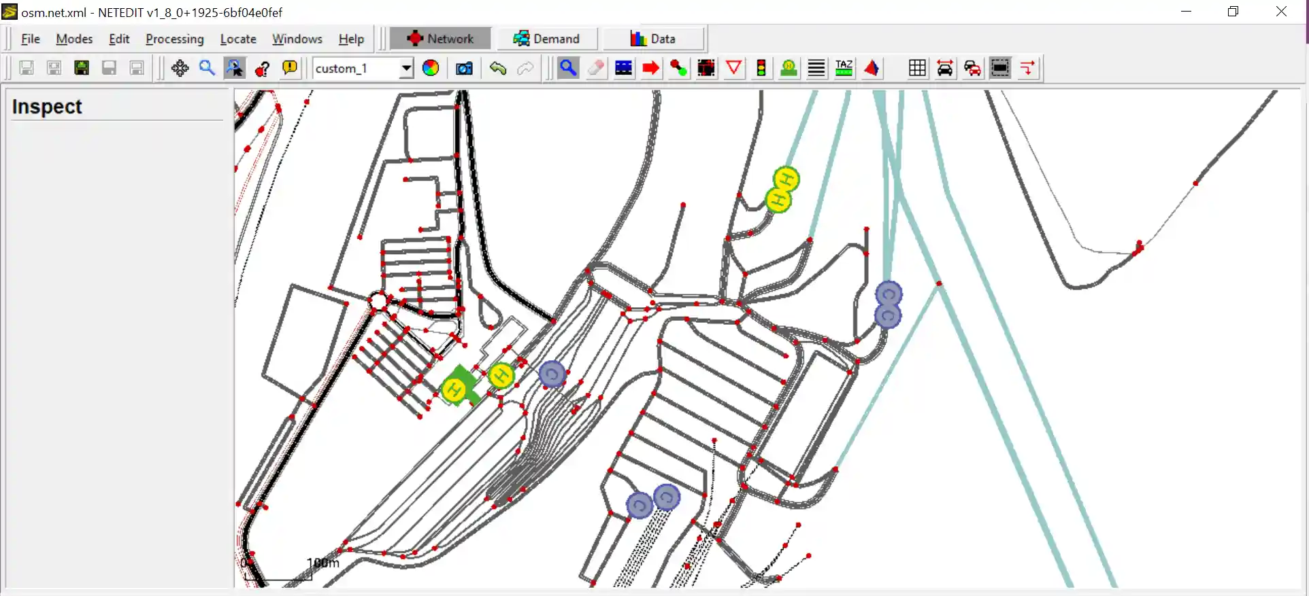Image resolution: width=1309 pixels, height=596 pixels.
Task: Click the Prohibition mode yield triangle
Action: click(733, 68)
